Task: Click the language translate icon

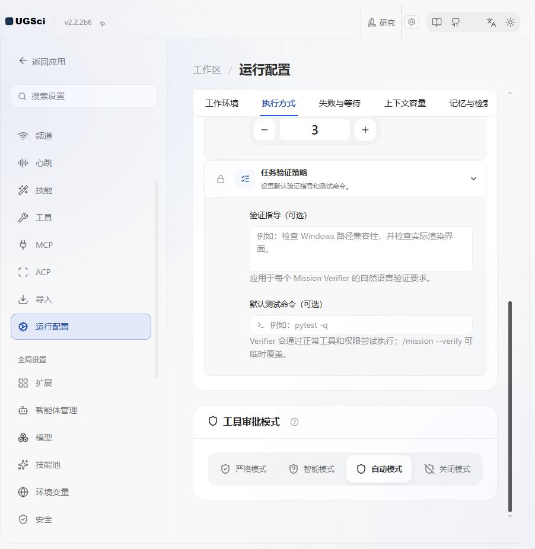Action: click(491, 23)
